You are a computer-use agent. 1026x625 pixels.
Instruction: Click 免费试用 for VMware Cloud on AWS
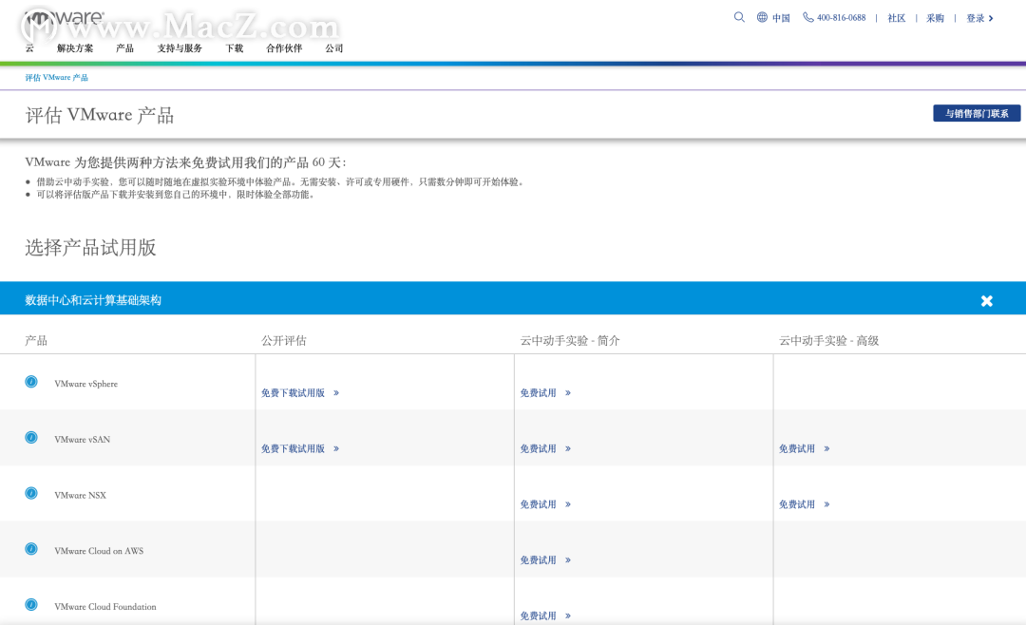[545, 560]
